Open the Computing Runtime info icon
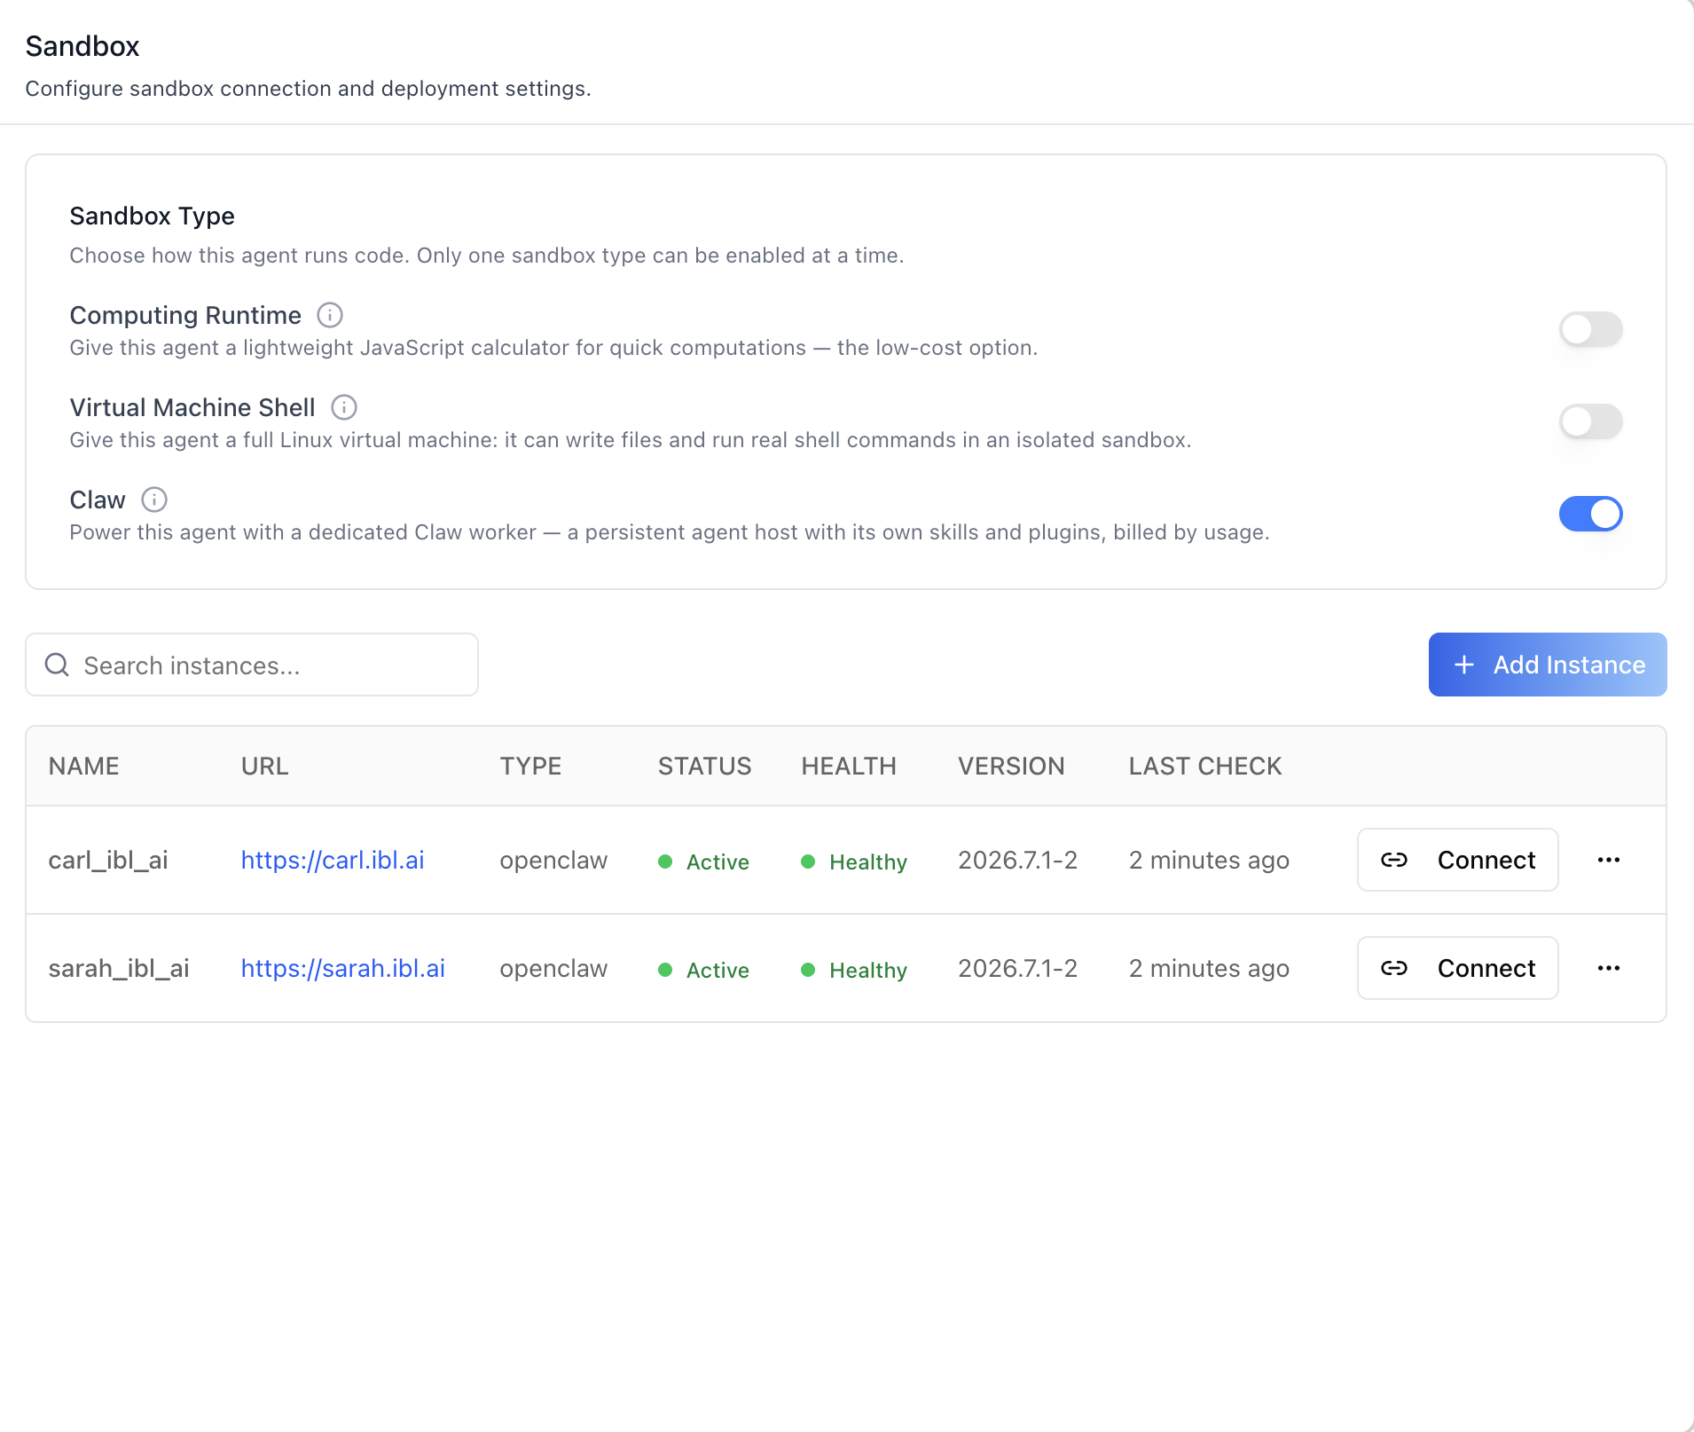 pos(330,315)
